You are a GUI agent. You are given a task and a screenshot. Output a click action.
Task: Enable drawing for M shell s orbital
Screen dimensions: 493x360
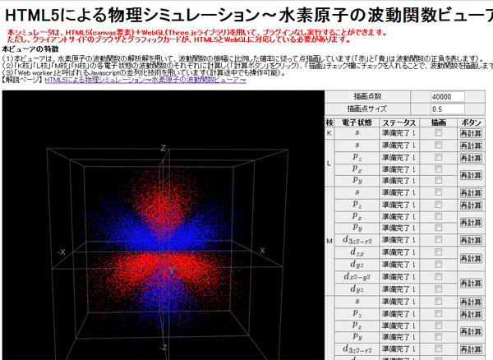point(438,192)
